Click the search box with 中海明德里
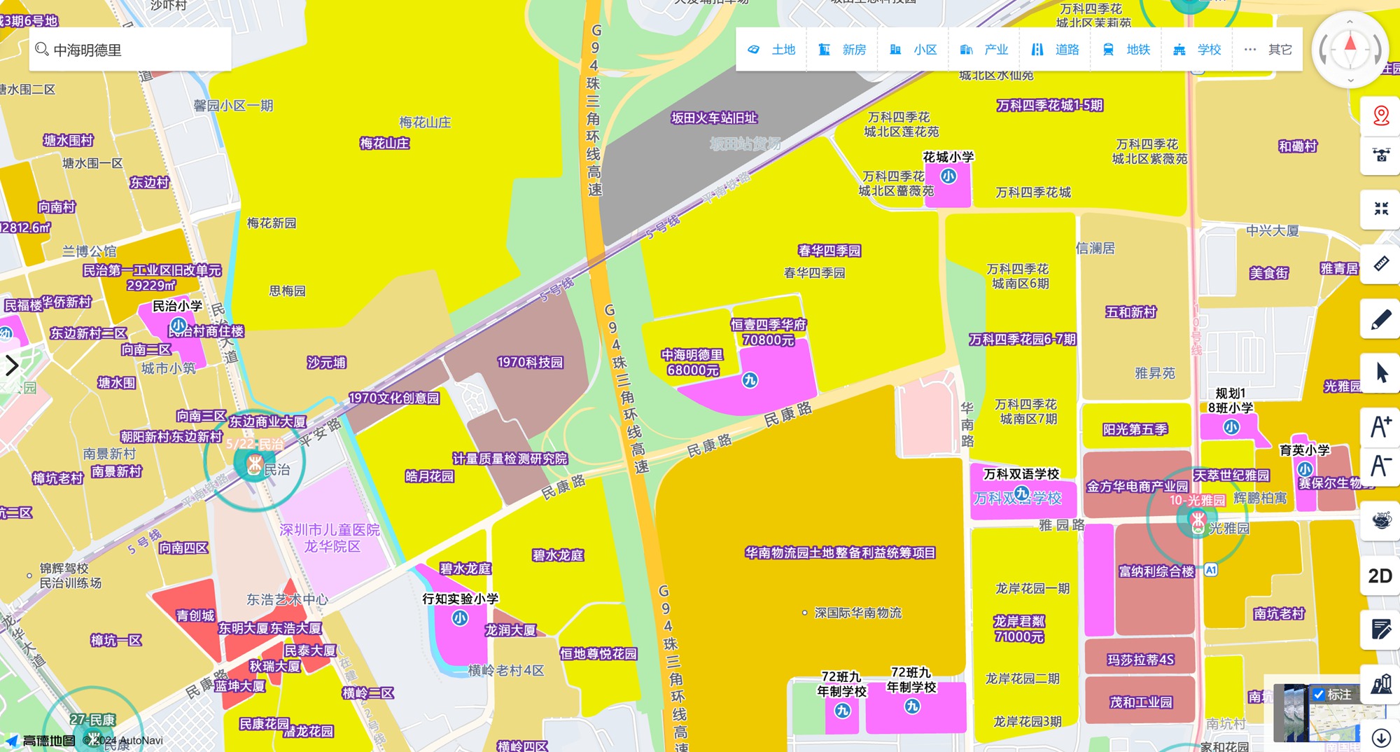 (130, 50)
